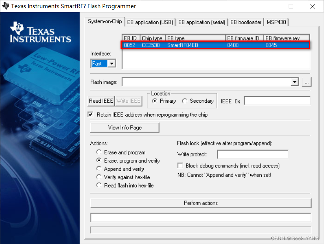
Task: Click the Perform actions button
Action: point(201,203)
